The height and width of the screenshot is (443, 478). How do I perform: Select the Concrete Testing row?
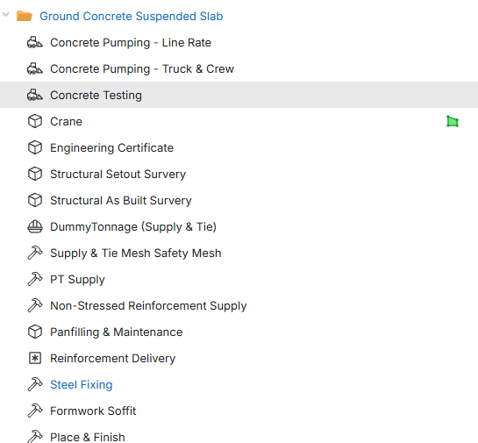[239, 95]
